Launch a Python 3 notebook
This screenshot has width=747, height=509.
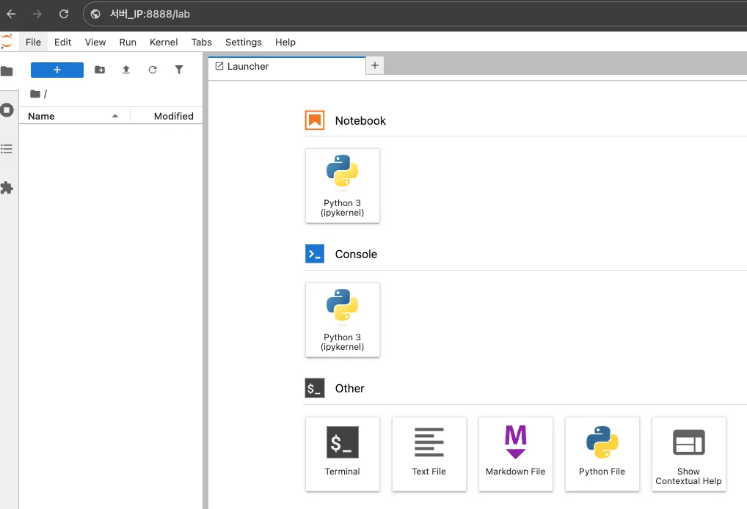[343, 186]
